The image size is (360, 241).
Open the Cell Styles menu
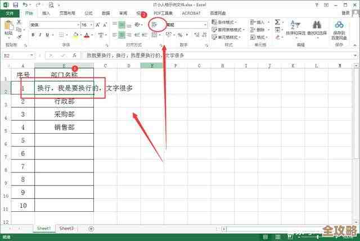(226, 37)
